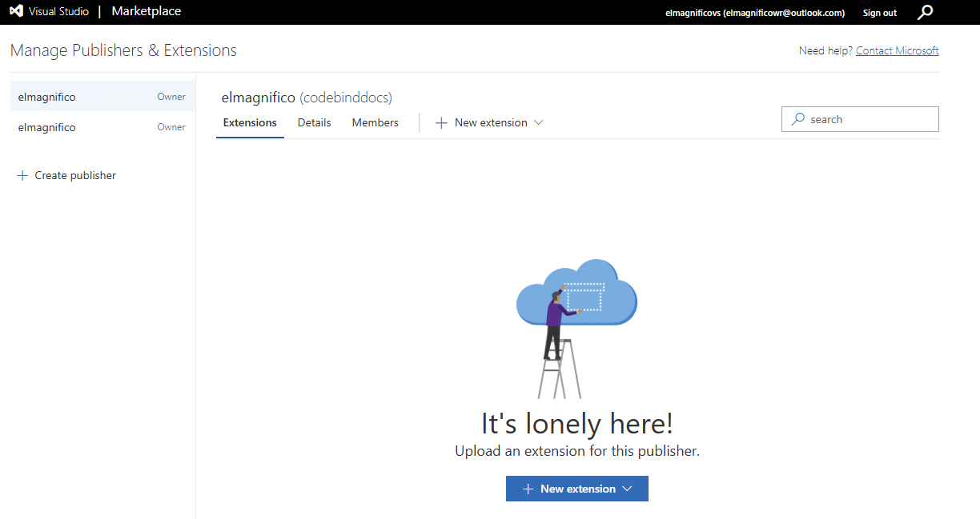Select the first elmagnifico publisher
Image resolution: width=980 pixels, height=519 pixels.
pos(102,97)
